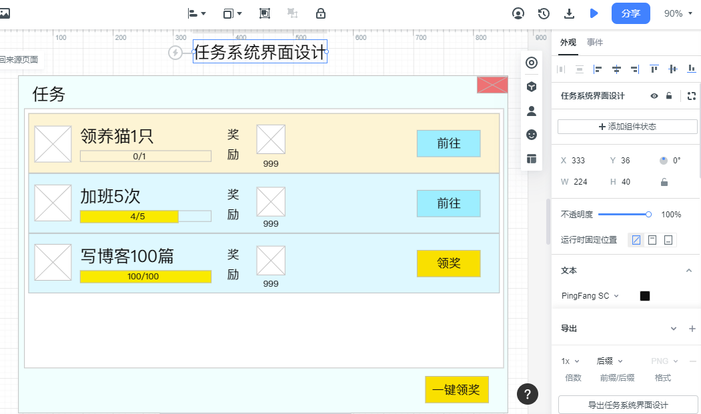This screenshot has height=414, width=701.
Task: Open the align dropdown in top toolbar
Action: [197, 13]
